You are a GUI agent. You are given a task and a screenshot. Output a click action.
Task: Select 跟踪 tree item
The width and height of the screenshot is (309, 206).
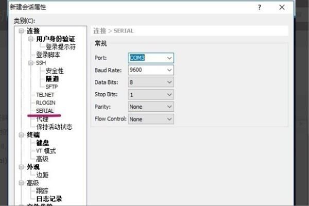click(x=42, y=191)
